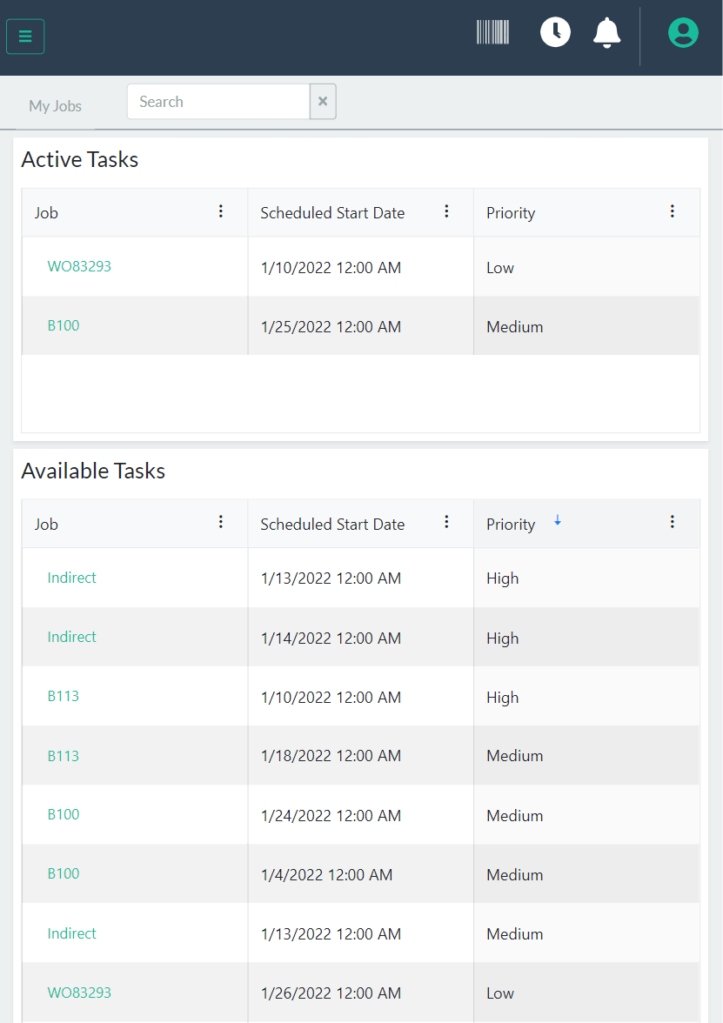
Task: Open the first Indirect task link
Action: [71, 577]
